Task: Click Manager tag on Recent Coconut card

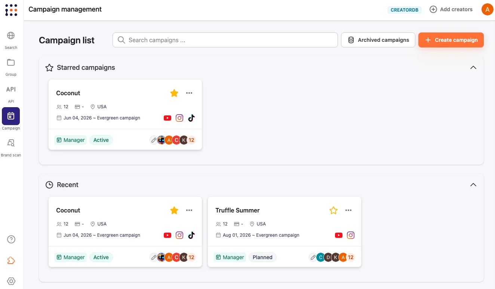Action: (70, 257)
